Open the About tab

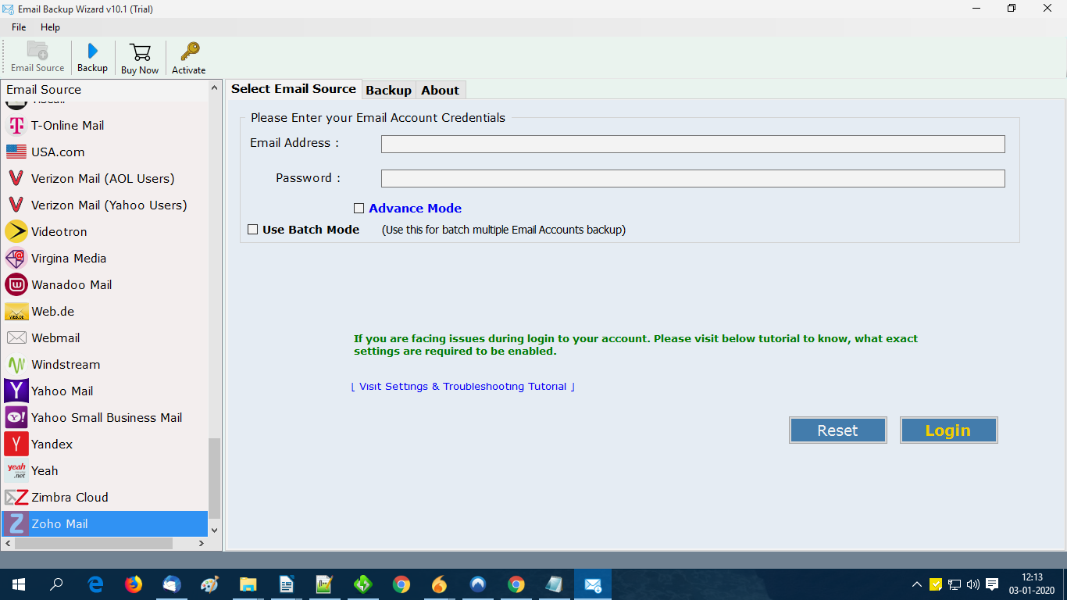tap(440, 90)
